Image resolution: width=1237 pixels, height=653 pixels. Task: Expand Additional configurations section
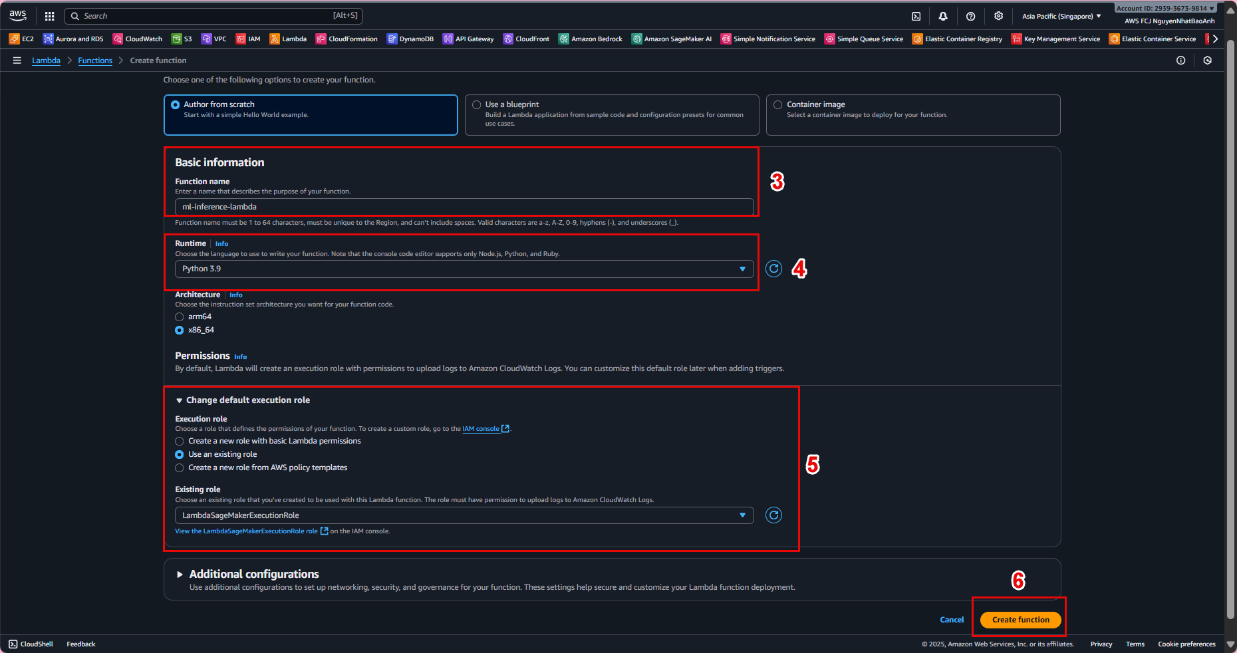[247, 574]
